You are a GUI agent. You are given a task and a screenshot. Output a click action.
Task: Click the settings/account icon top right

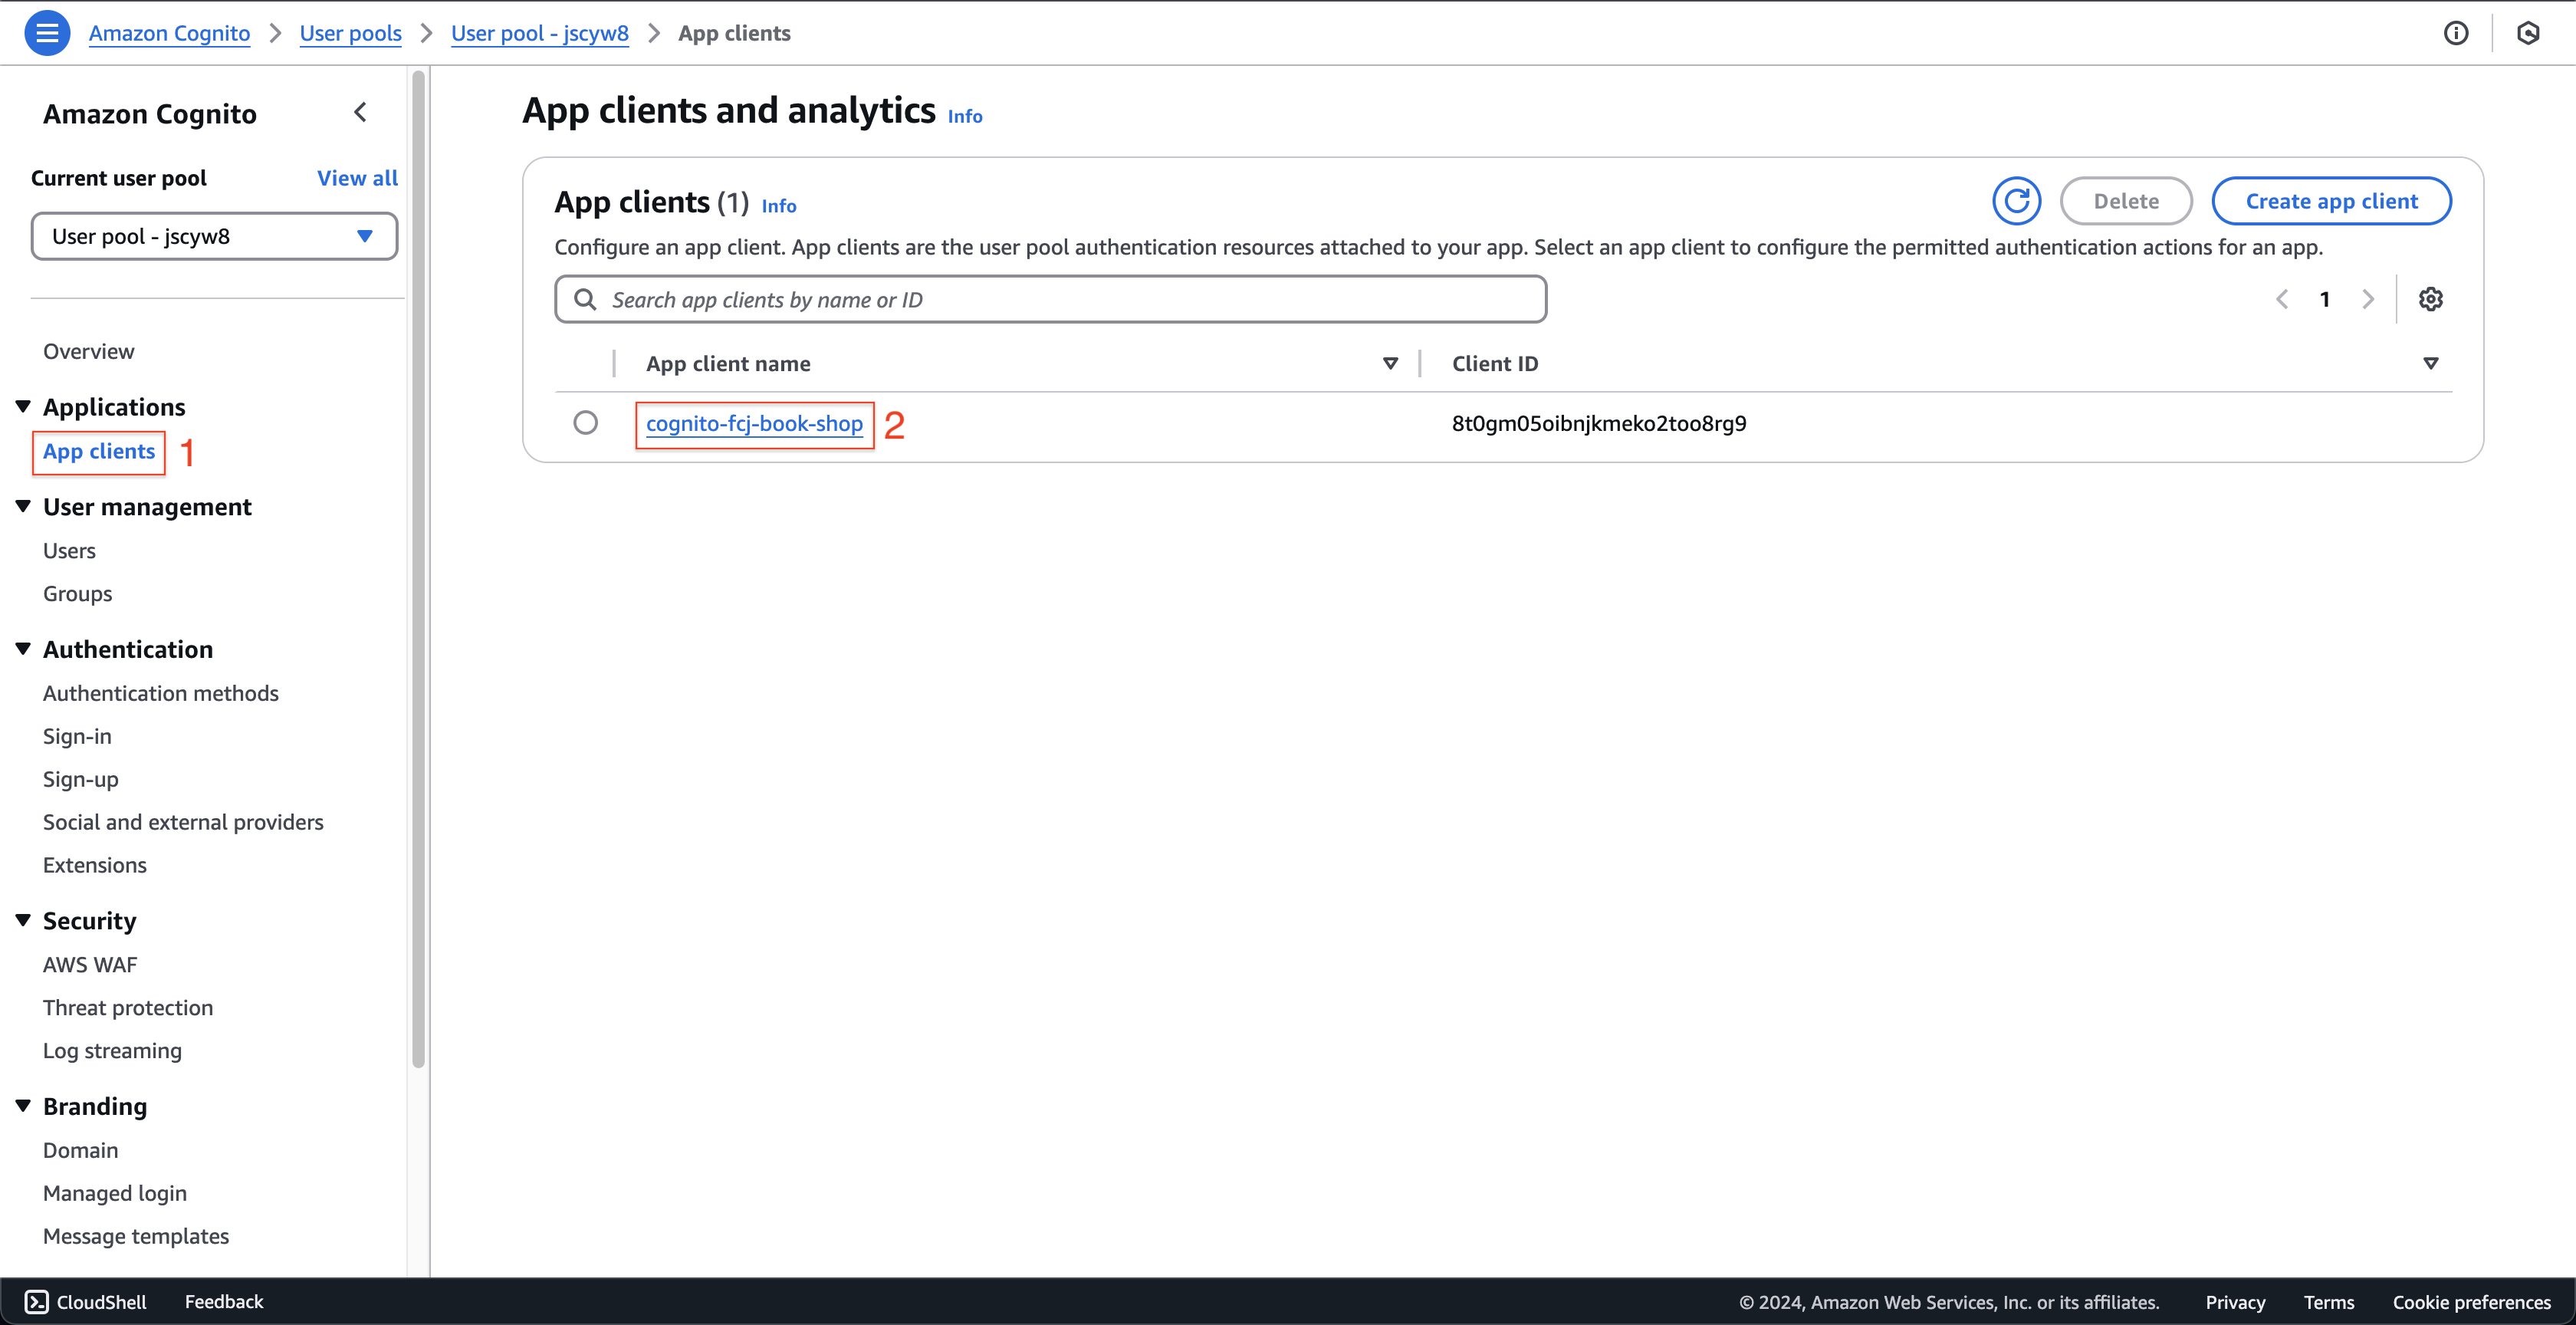click(x=2531, y=32)
